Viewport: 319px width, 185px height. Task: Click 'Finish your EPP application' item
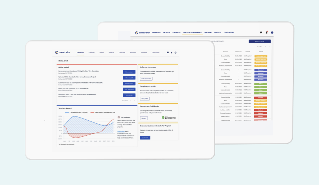point(74,88)
